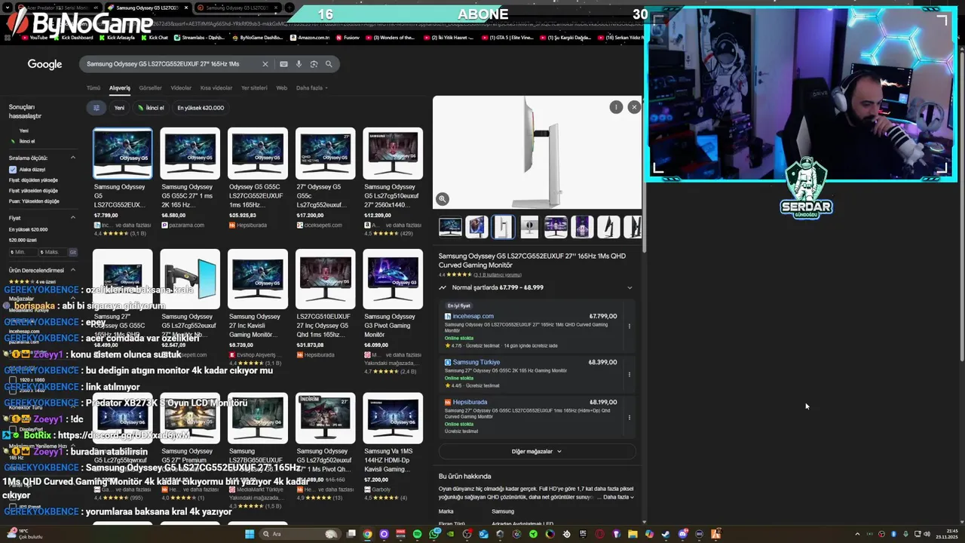Expand the 'Normal şartlarda' price range row
This screenshot has width=965, height=543.
[x=536, y=287]
